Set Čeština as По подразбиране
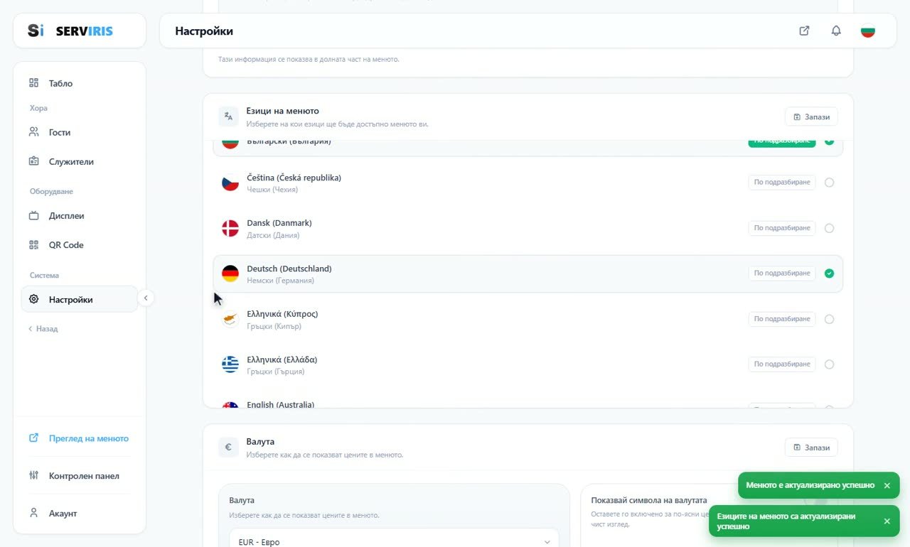910x547 pixels. click(782, 183)
